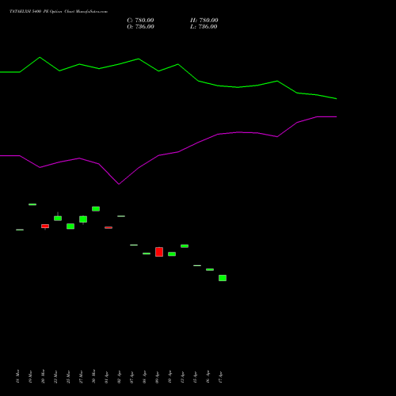Select the small red candlestick for 01 Apr
This screenshot has height=396, width=396.
(109, 227)
